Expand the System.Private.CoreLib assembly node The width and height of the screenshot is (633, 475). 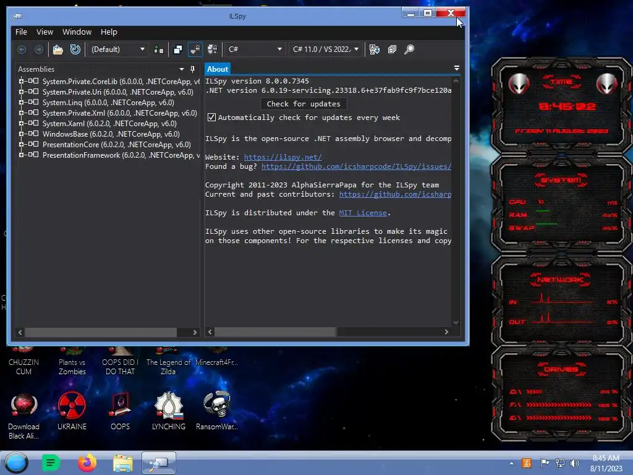(21, 81)
